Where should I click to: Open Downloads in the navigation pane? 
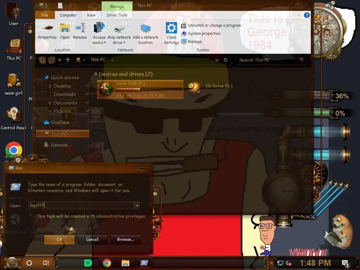point(65,94)
